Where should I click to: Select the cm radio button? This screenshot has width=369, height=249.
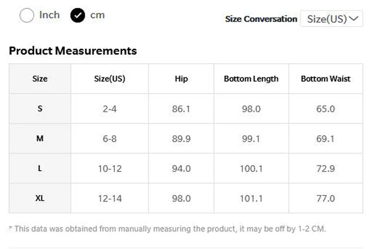point(77,15)
